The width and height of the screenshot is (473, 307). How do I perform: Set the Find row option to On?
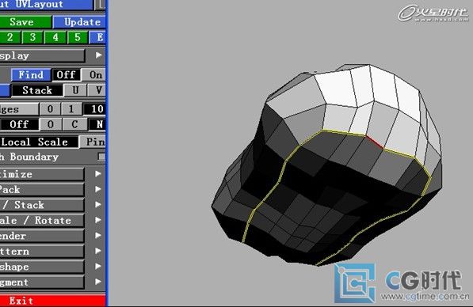point(93,74)
